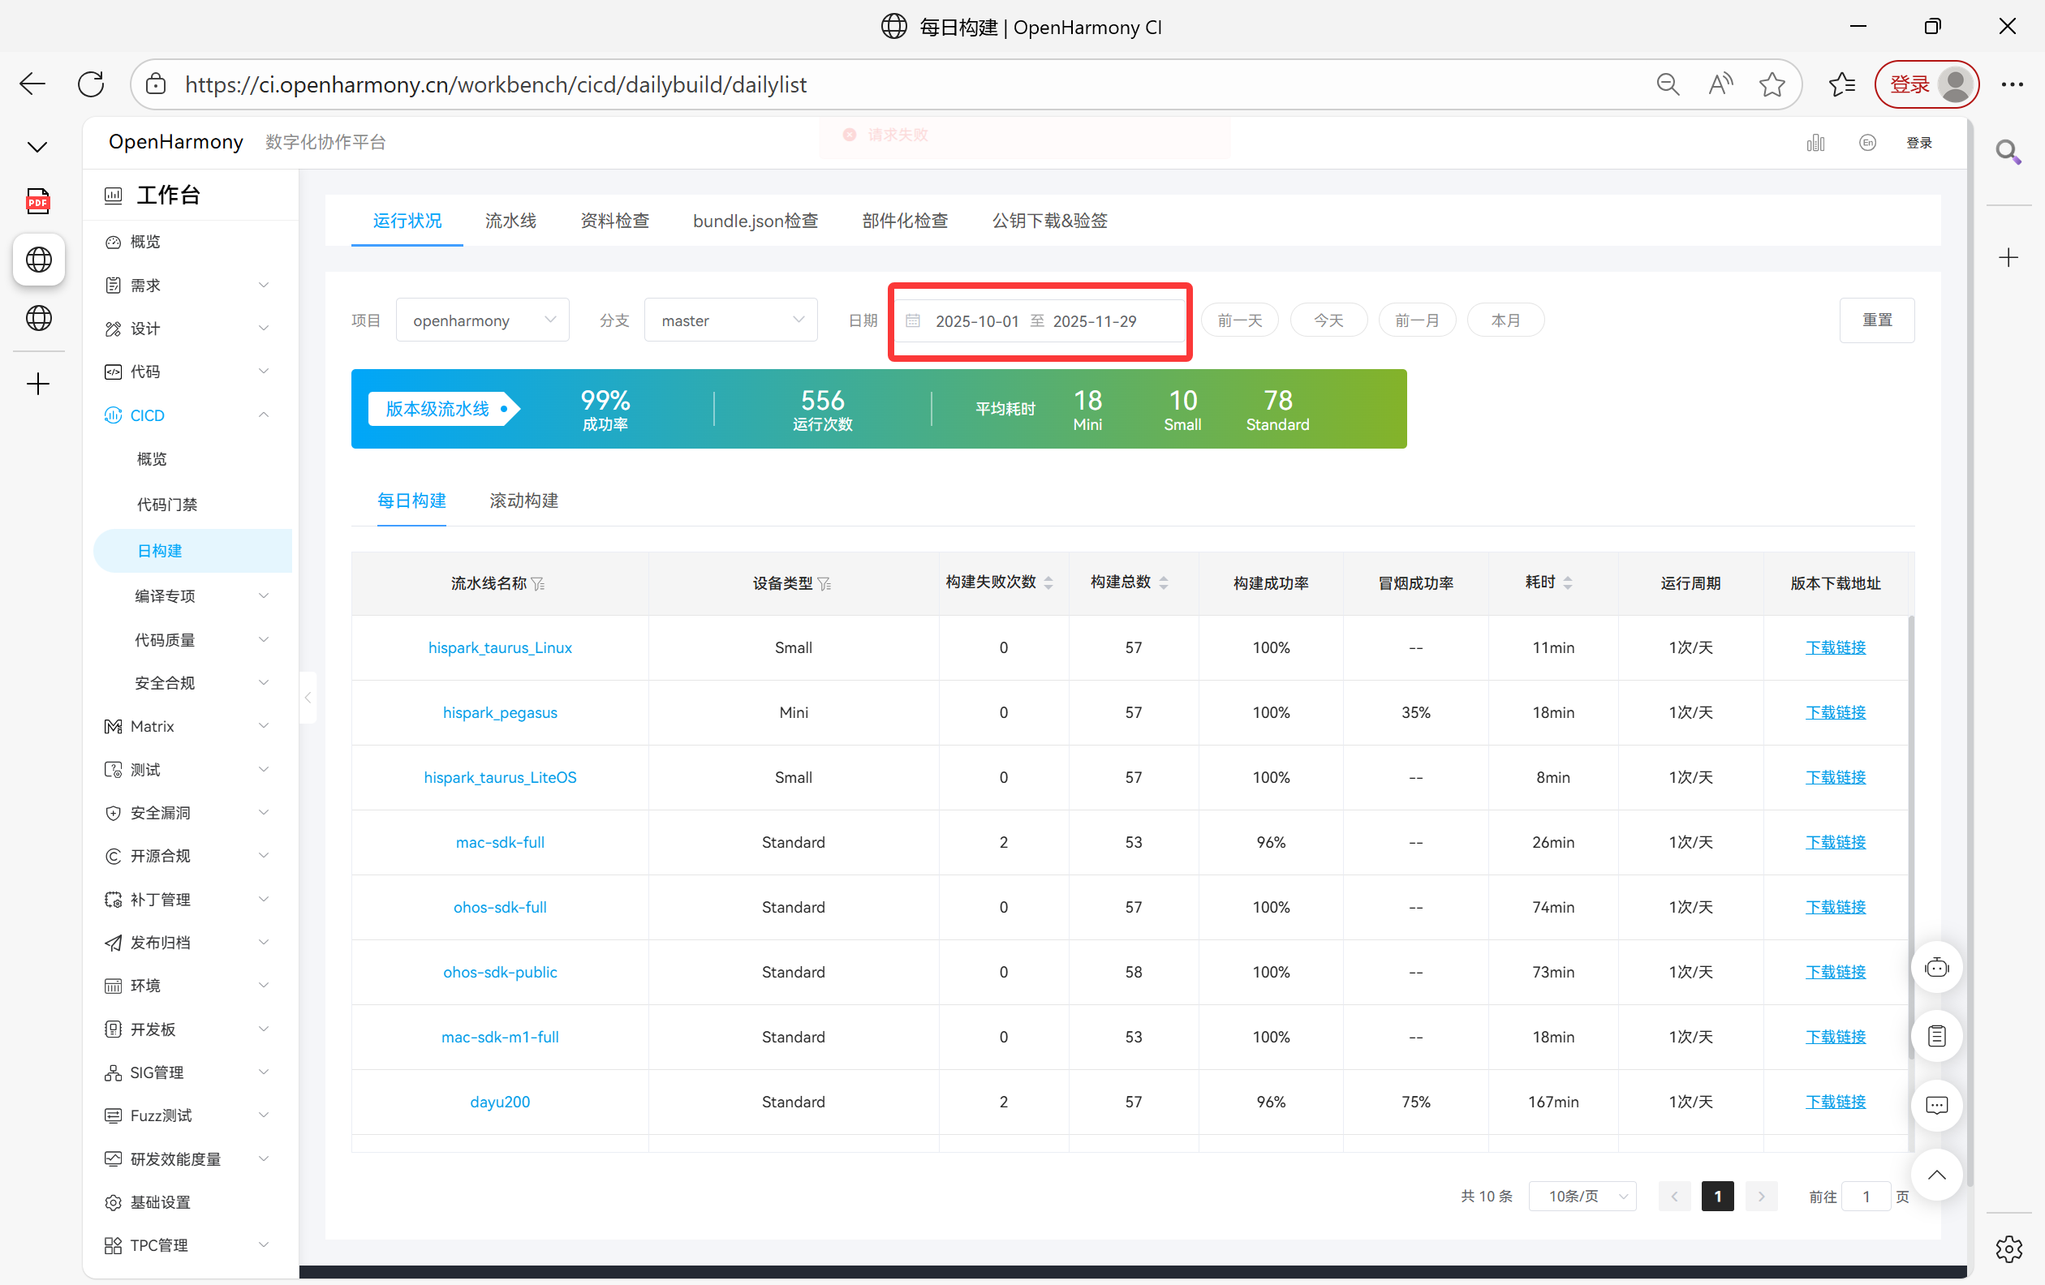Sort by 构建失败次数 column arrows
This screenshot has width=2045, height=1285.
pos(1048,582)
